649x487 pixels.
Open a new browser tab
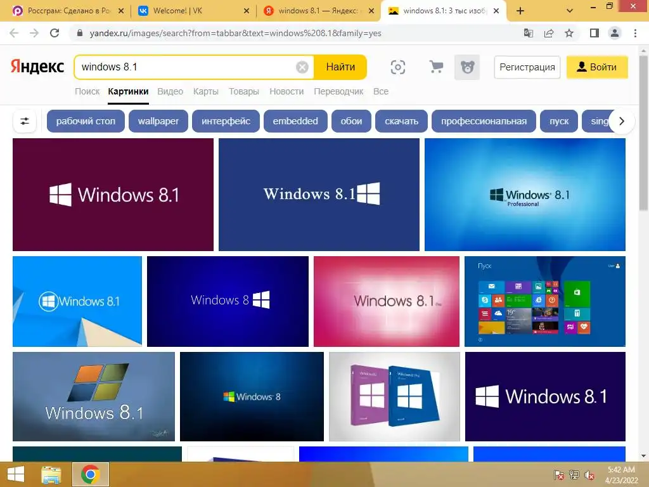[x=520, y=11]
